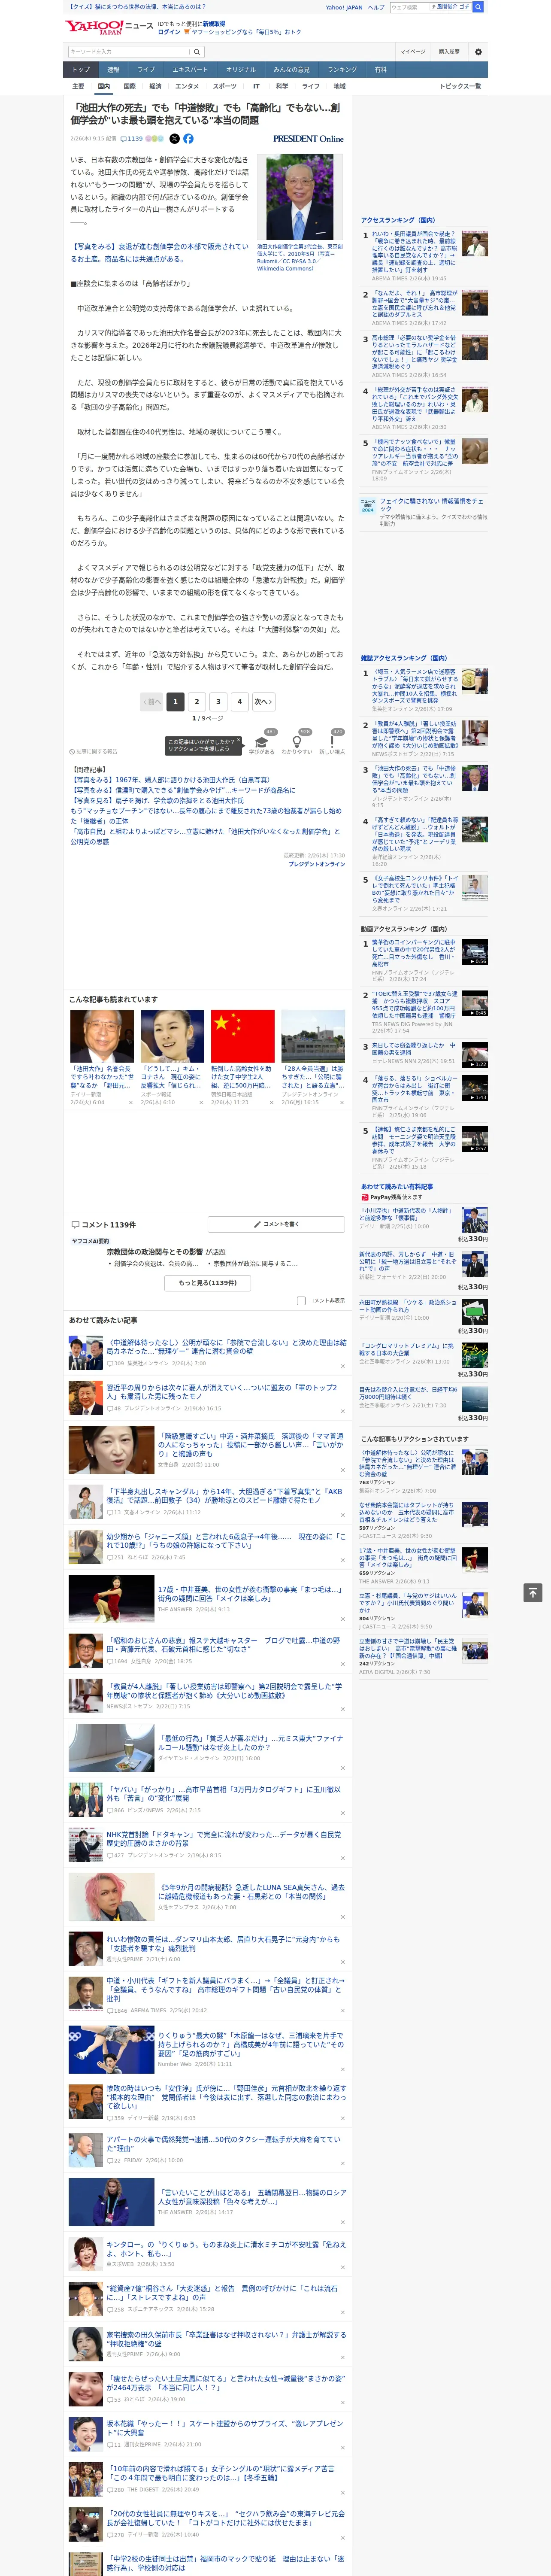Screen dimensions: 551x2576
Task: Click the magnifier icon beside the keyword field
Action: 197,51
